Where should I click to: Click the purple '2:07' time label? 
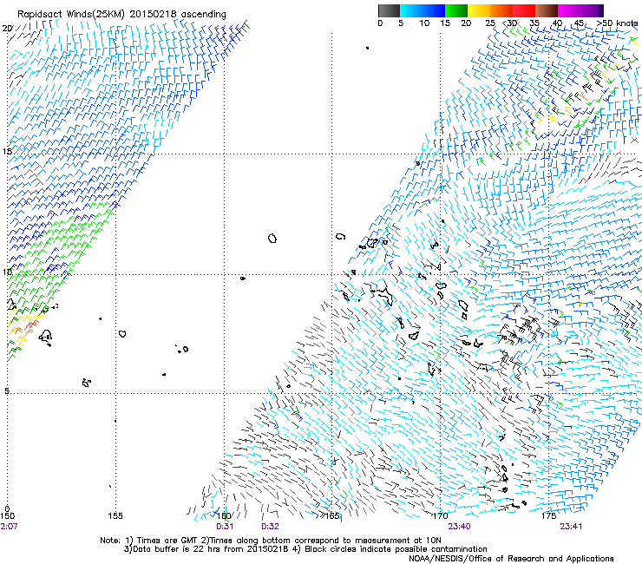9,527
